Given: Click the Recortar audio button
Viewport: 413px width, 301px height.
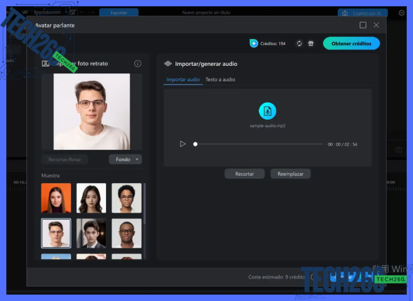Looking at the screenshot, I should (x=244, y=174).
